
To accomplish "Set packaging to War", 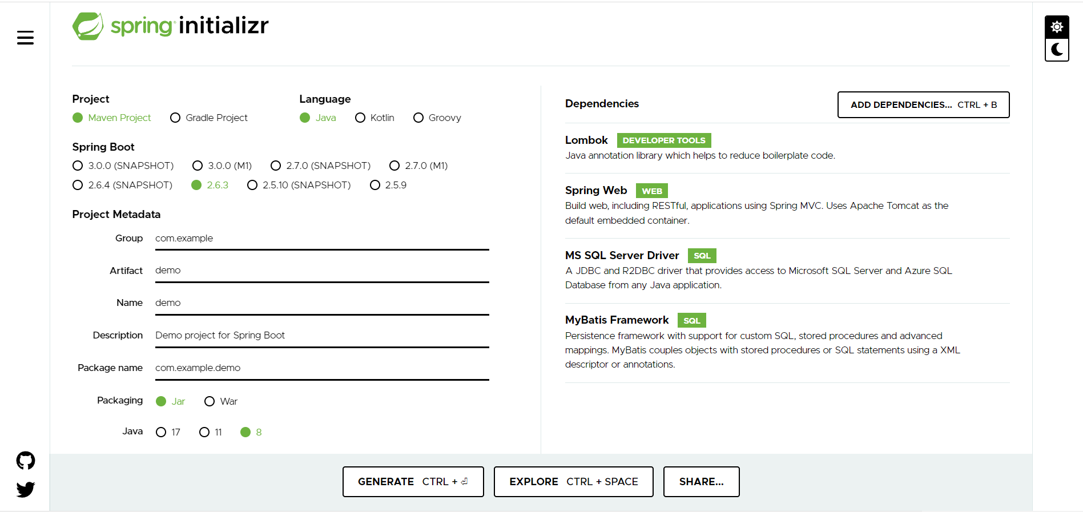I will 221,401.
